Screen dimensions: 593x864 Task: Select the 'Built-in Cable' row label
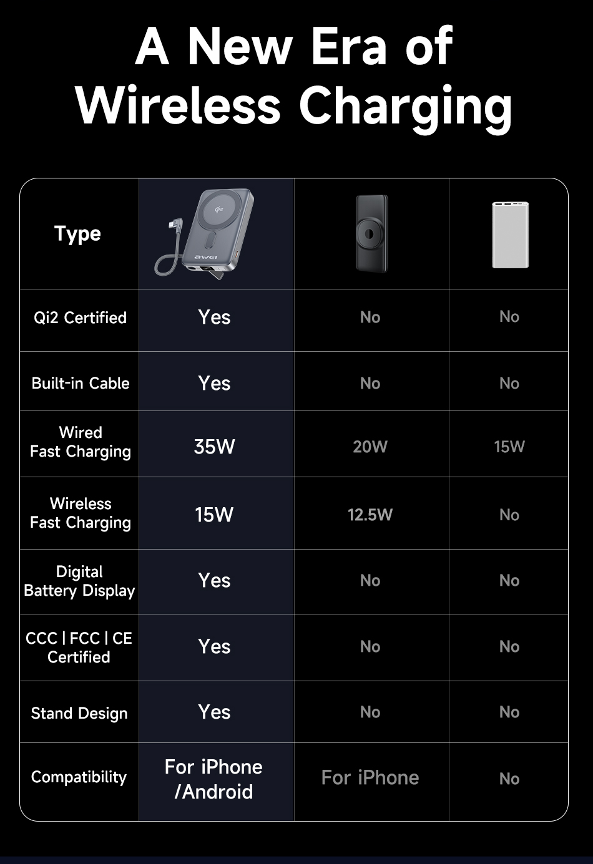(x=81, y=383)
